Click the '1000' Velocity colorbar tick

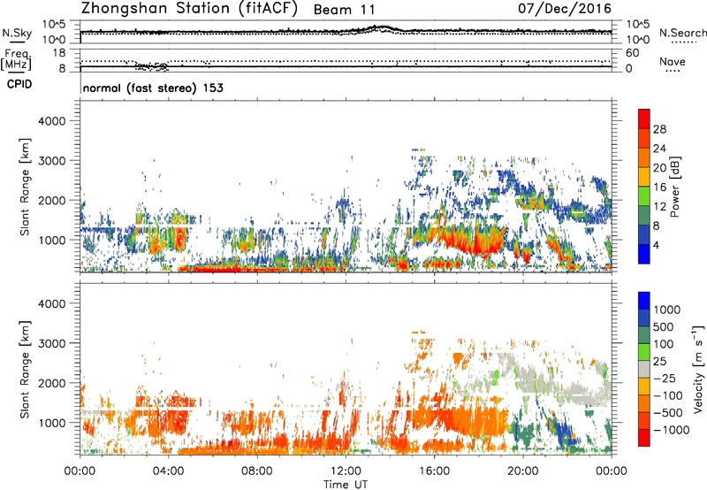pyautogui.click(x=666, y=310)
